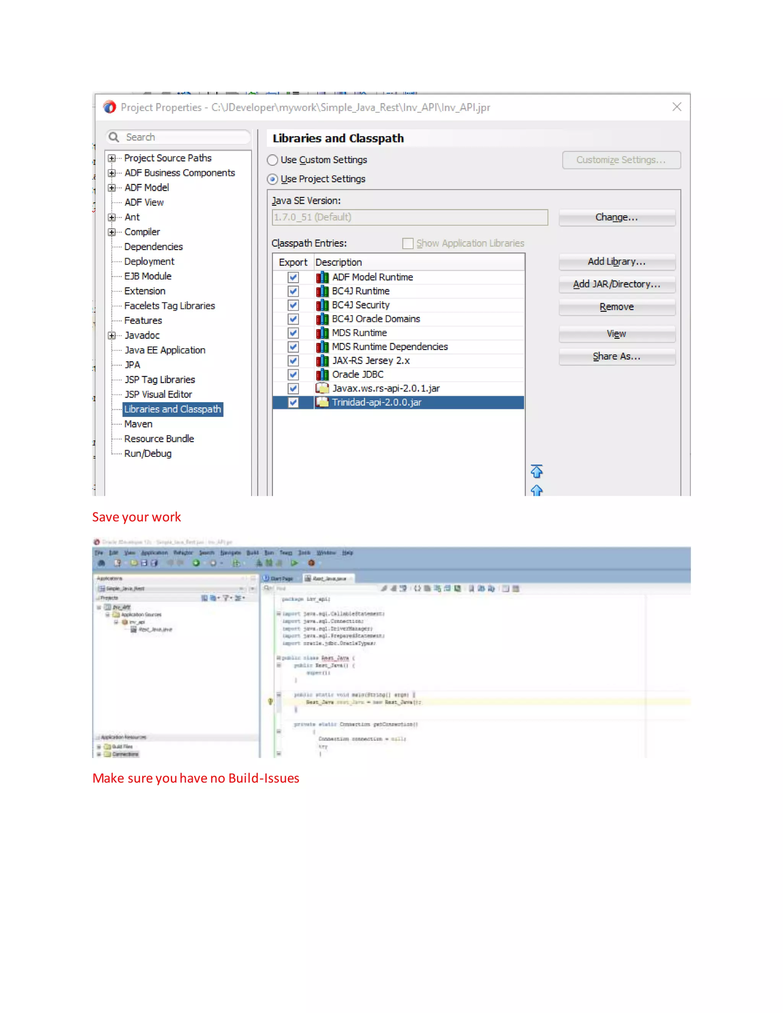Click the green circular arrow icon in toolbar

point(196,563)
